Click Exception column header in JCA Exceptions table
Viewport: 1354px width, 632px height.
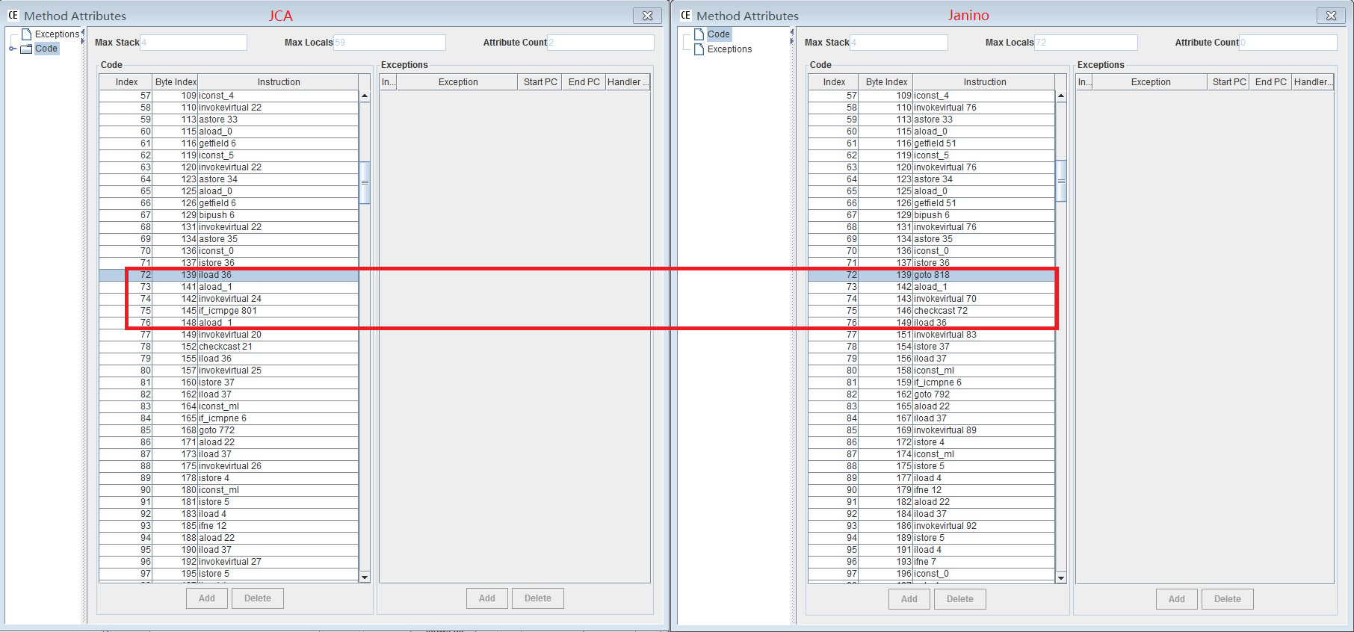(x=458, y=82)
